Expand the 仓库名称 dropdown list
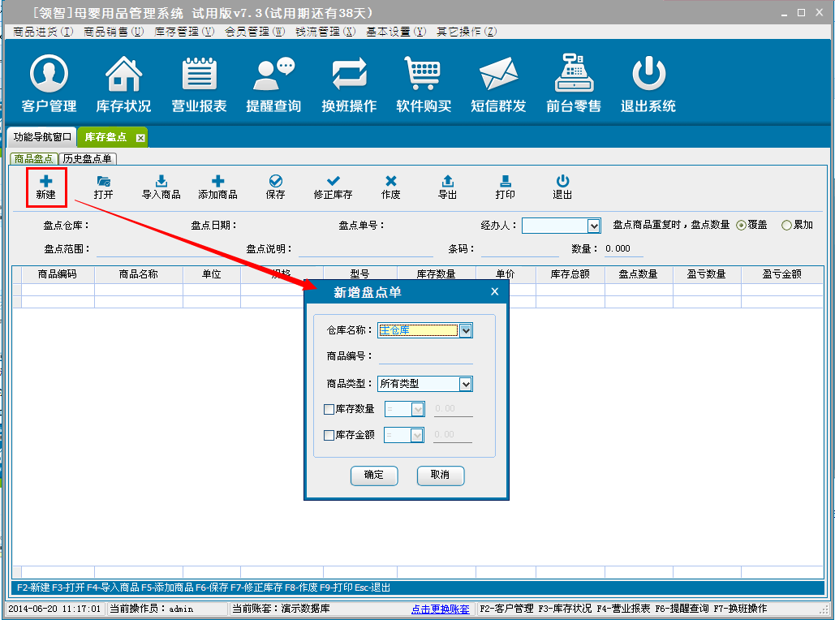The image size is (835, 620). click(466, 330)
